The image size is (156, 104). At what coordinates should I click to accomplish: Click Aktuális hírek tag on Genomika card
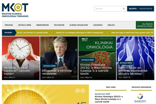pos(126,63)
